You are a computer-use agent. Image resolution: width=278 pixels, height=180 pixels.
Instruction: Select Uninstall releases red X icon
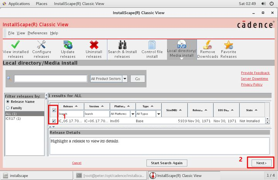tap(94, 49)
